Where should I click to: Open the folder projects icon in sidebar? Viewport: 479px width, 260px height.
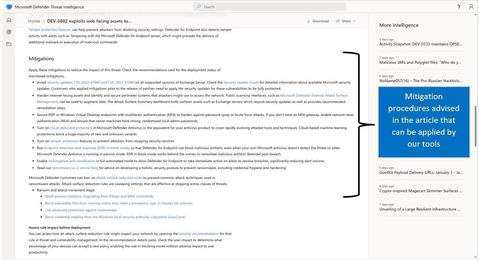pos(9,44)
